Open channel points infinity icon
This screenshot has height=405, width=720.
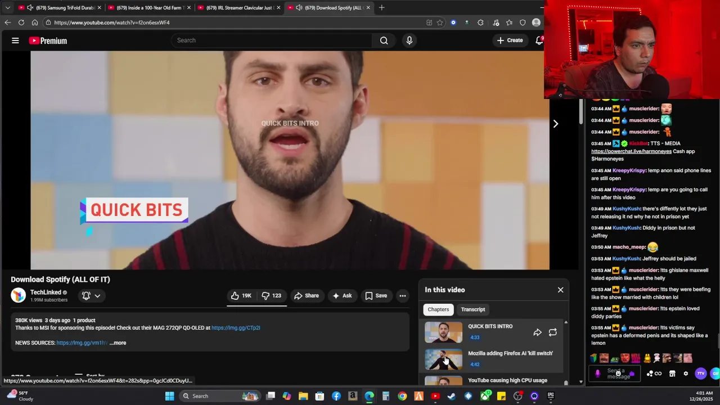coord(657,373)
